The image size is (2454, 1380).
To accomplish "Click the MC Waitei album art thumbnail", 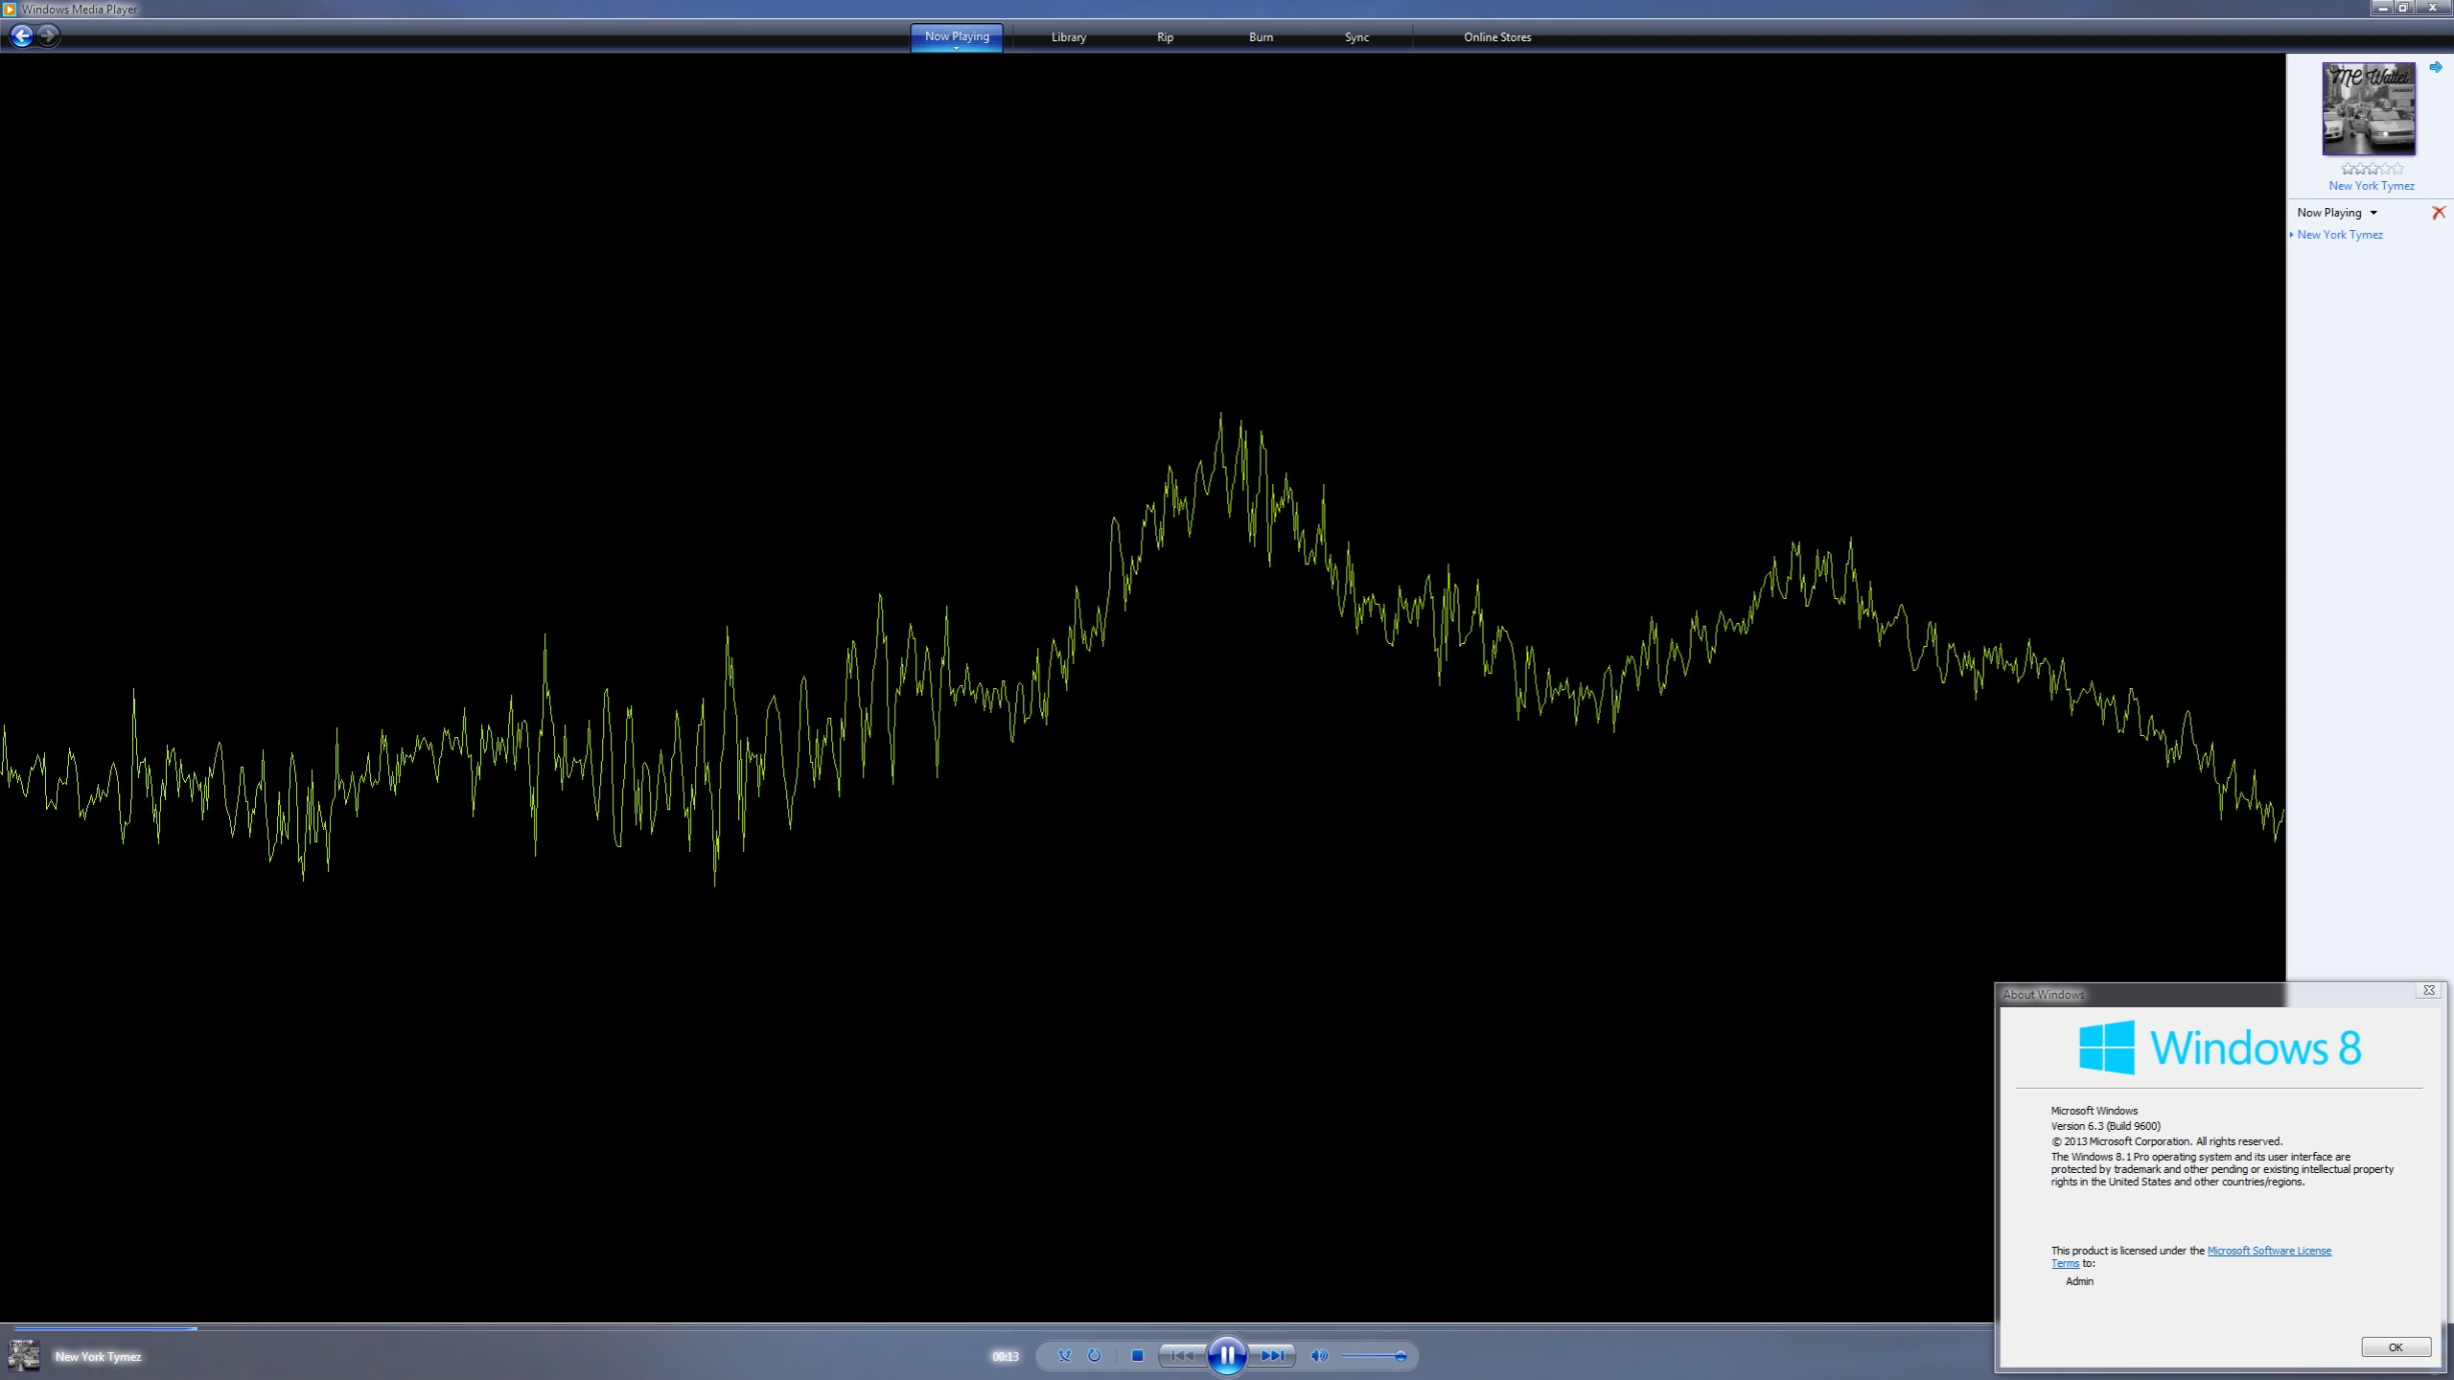I will pyautogui.click(x=2368, y=108).
